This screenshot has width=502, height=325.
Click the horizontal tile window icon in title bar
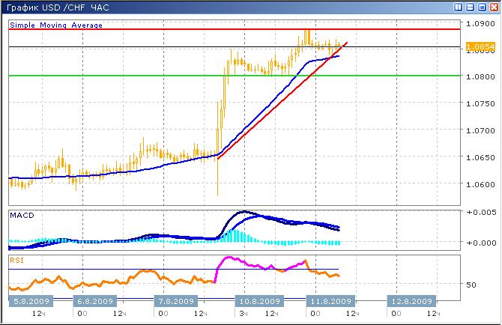471,7
